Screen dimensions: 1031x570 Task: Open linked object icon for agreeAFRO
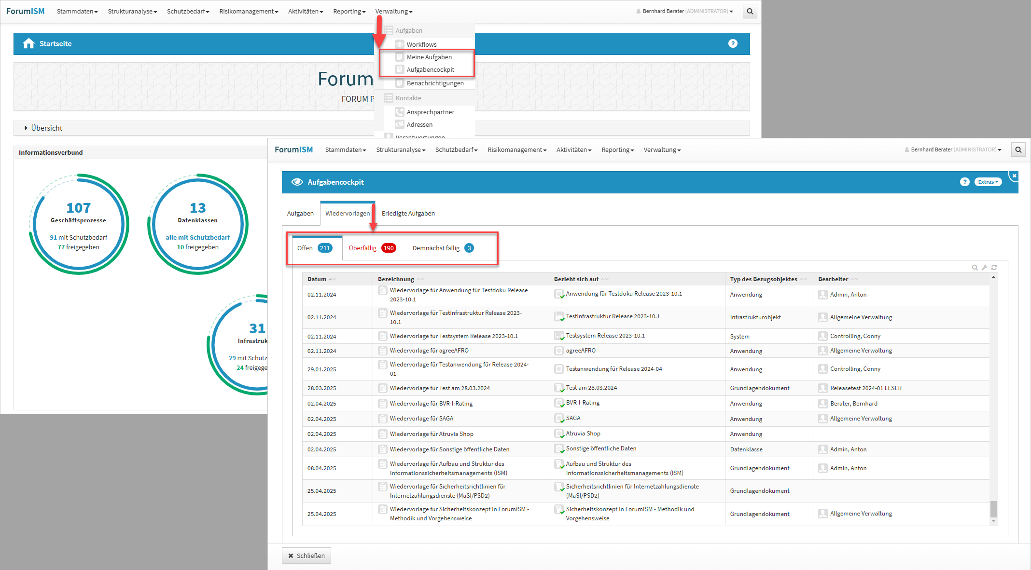[x=558, y=351]
